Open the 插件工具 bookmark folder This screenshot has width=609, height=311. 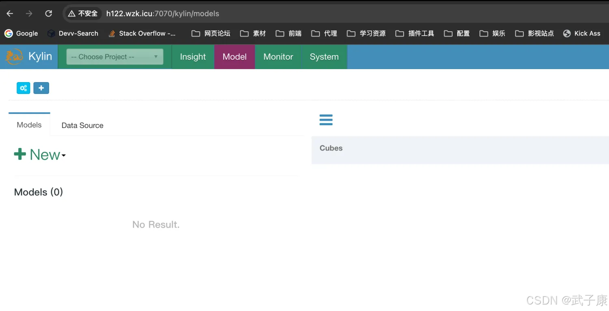415,33
